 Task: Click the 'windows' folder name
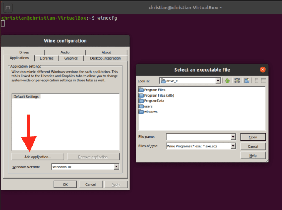point(151,112)
